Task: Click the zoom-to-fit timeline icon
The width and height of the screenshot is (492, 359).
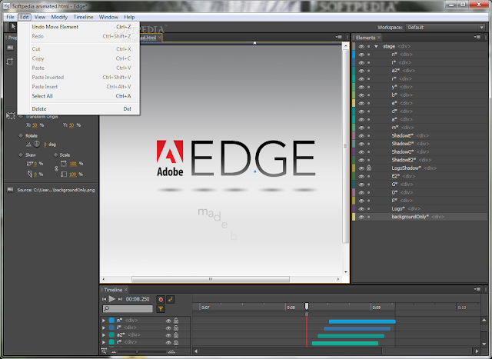Action: coord(104,351)
